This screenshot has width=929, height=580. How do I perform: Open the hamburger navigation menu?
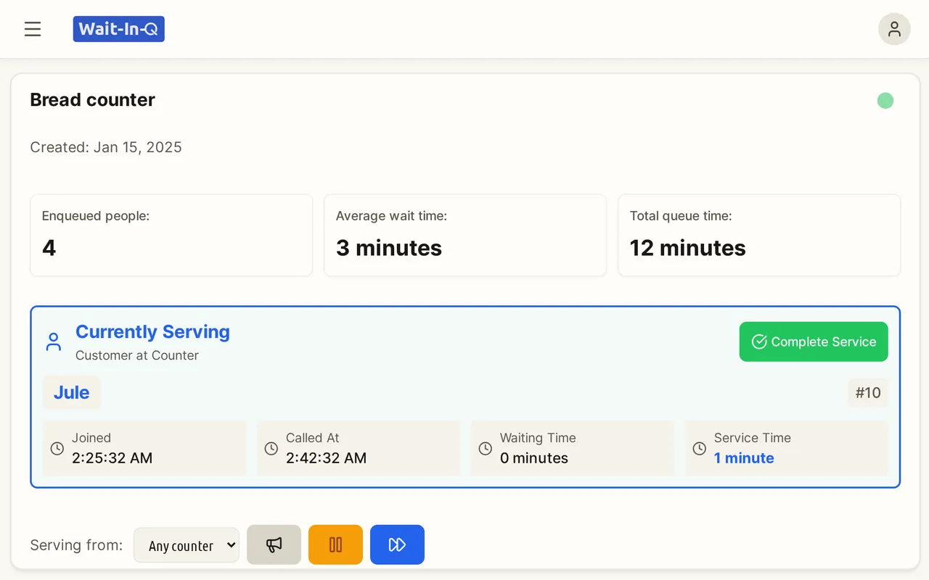pyautogui.click(x=33, y=29)
